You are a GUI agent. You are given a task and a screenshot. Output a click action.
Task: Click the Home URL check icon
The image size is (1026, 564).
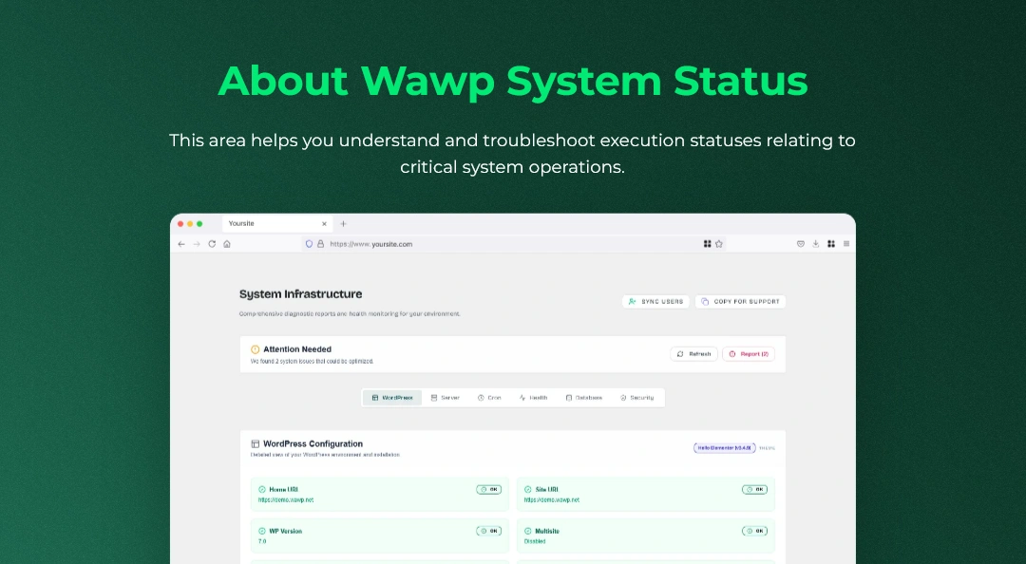pos(262,489)
